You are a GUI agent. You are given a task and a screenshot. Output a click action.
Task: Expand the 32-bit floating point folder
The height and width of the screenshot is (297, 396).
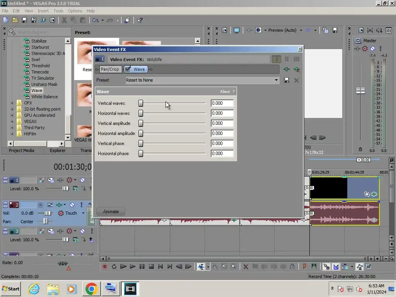click(12, 109)
